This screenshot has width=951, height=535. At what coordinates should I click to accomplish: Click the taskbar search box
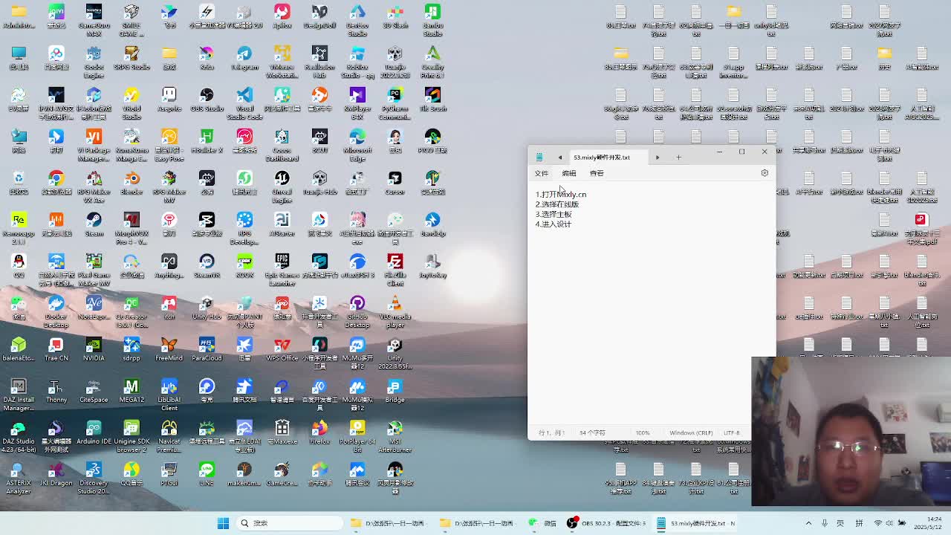tap(290, 523)
